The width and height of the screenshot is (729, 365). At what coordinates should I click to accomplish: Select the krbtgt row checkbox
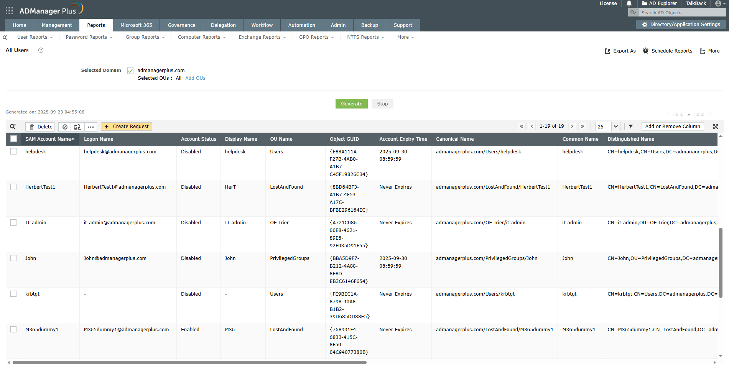coord(13,294)
